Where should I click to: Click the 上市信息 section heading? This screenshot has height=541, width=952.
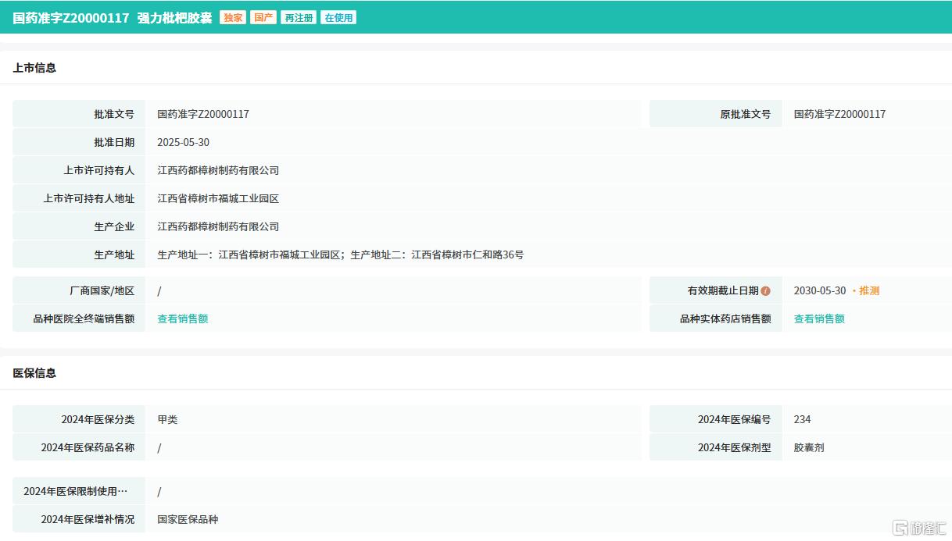pyautogui.click(x=34, y=68)
